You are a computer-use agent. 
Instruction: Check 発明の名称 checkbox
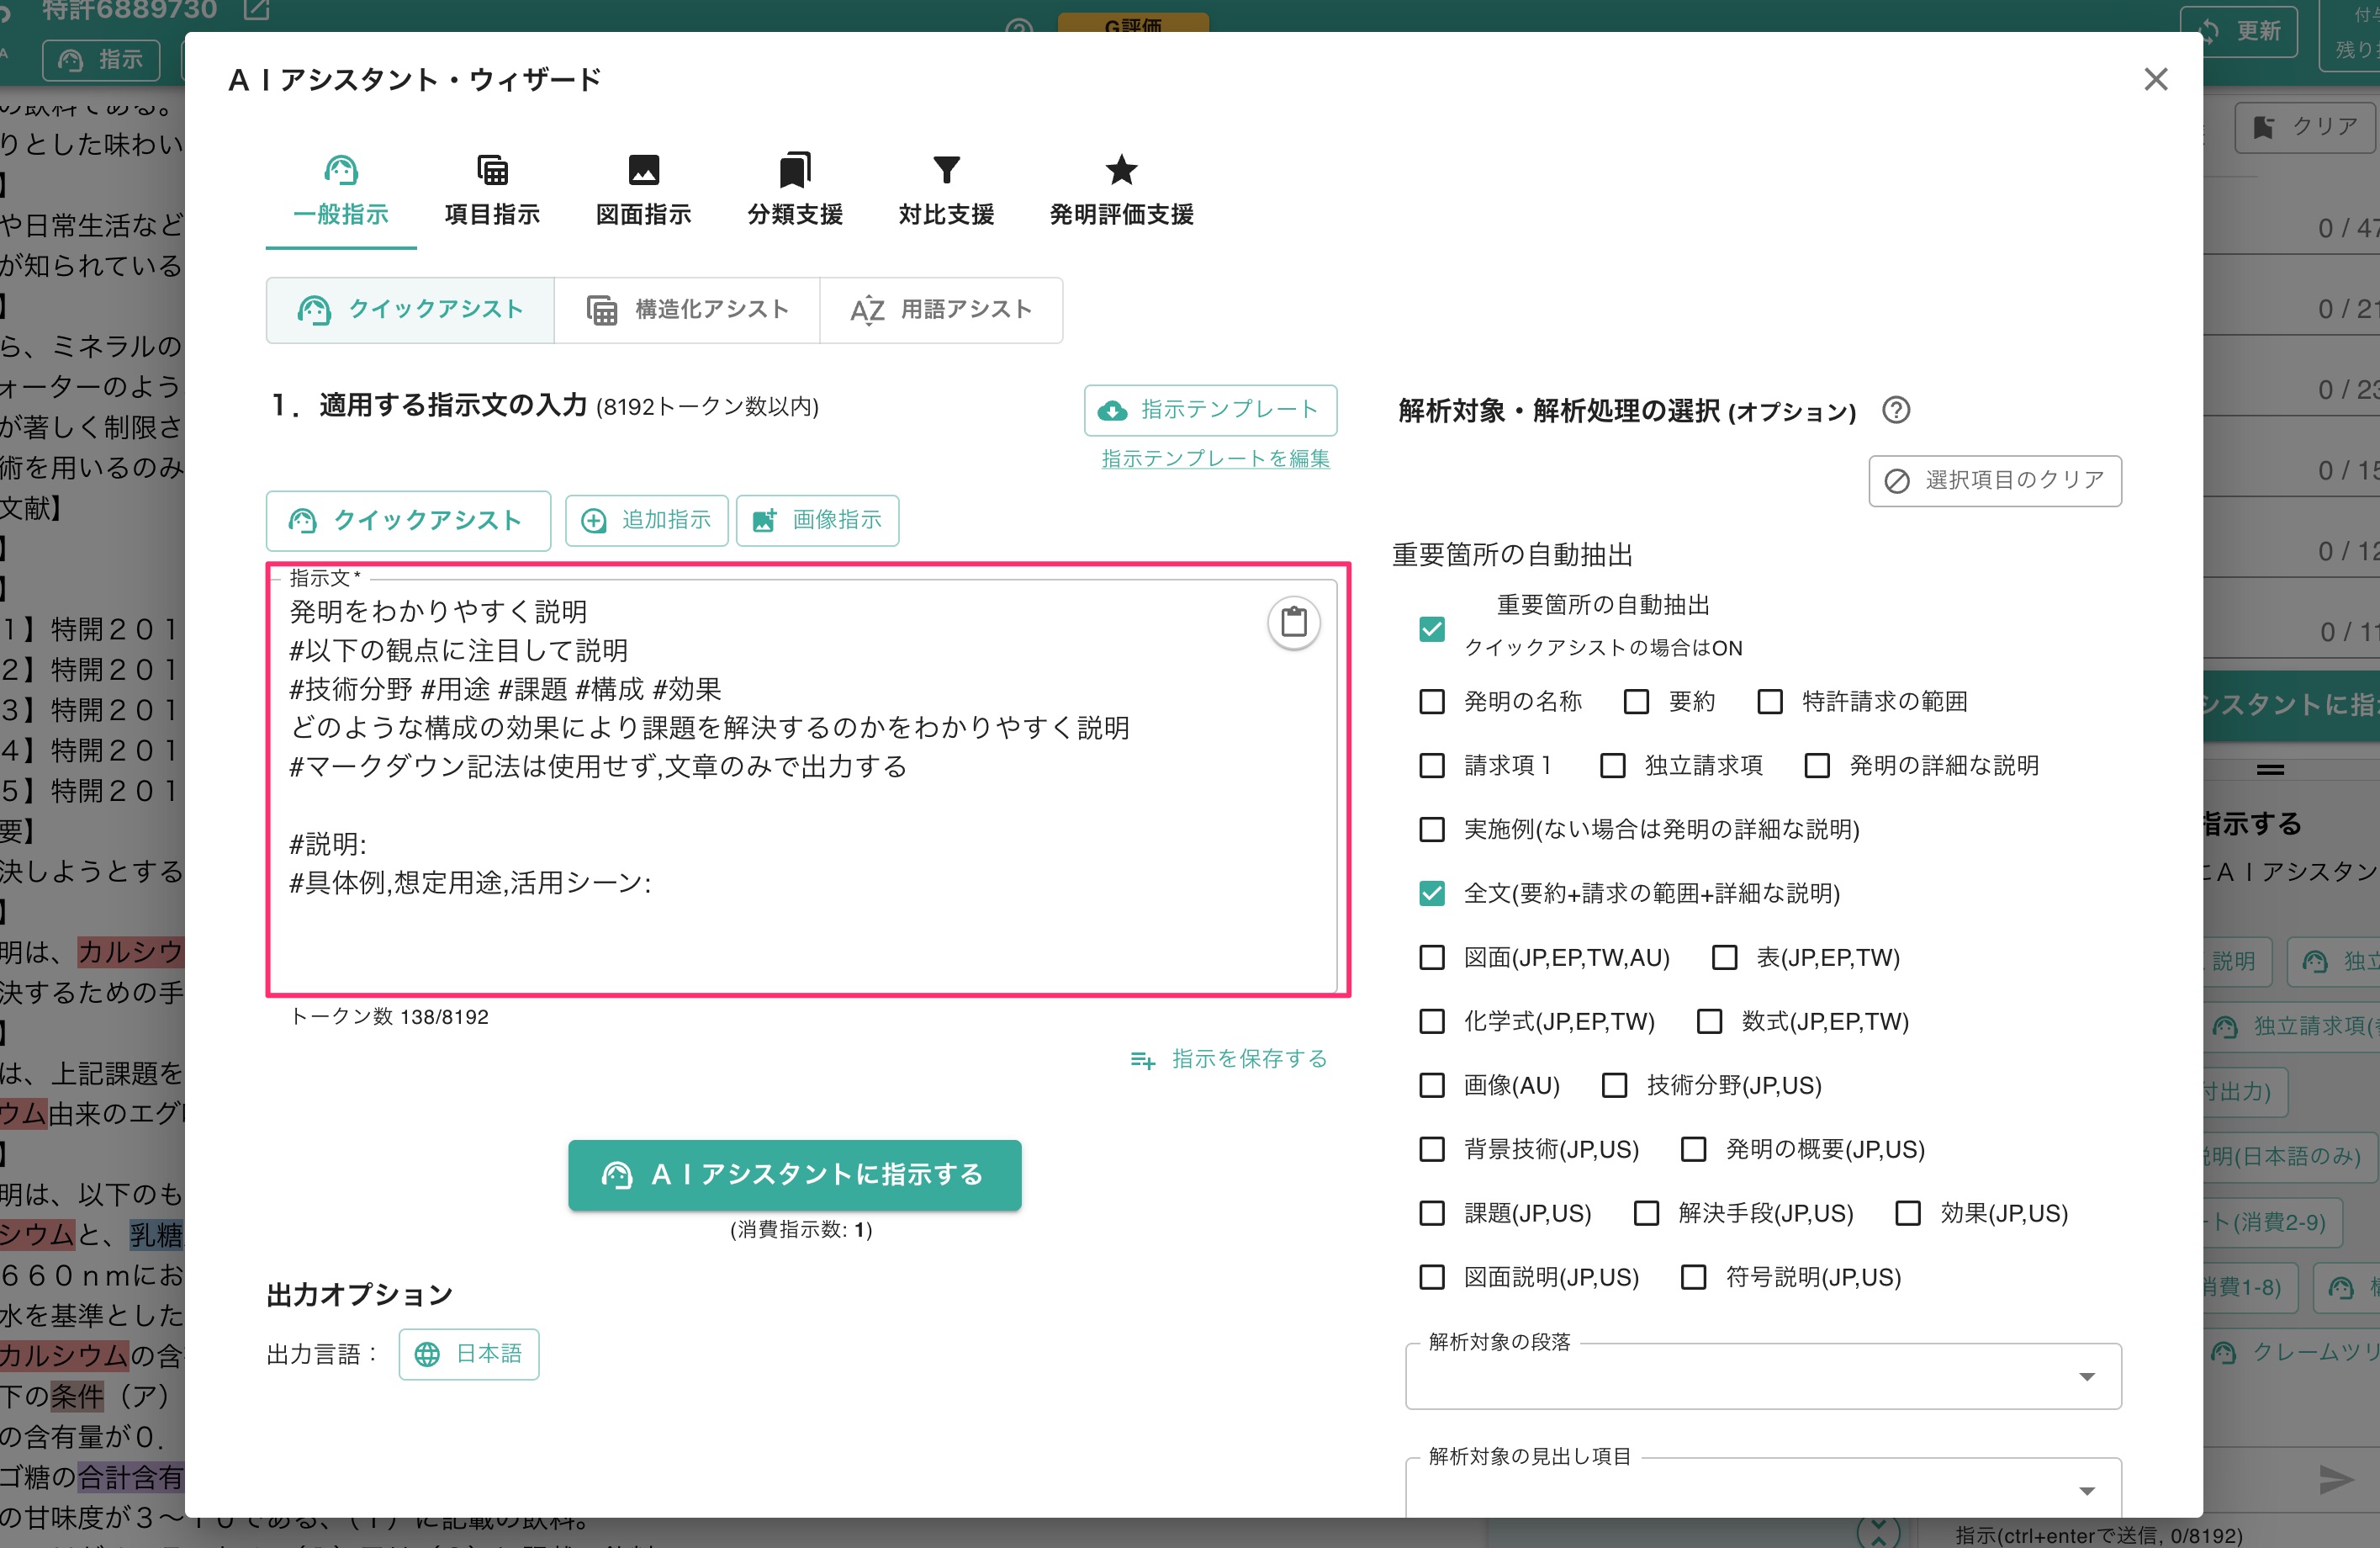1432,702
